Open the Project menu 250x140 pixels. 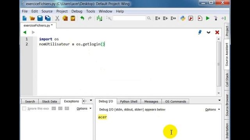62,11
